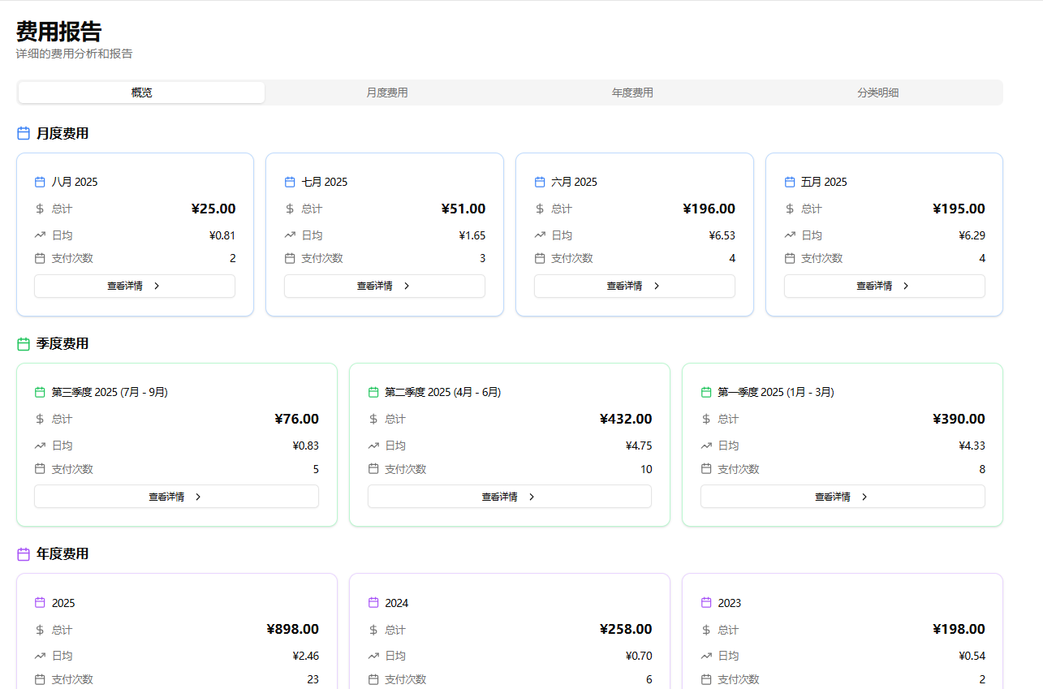Click the ¥390.00 quarterly total
The width and height of the screenshot is (1043, 689).
click(x=959, y=419)
